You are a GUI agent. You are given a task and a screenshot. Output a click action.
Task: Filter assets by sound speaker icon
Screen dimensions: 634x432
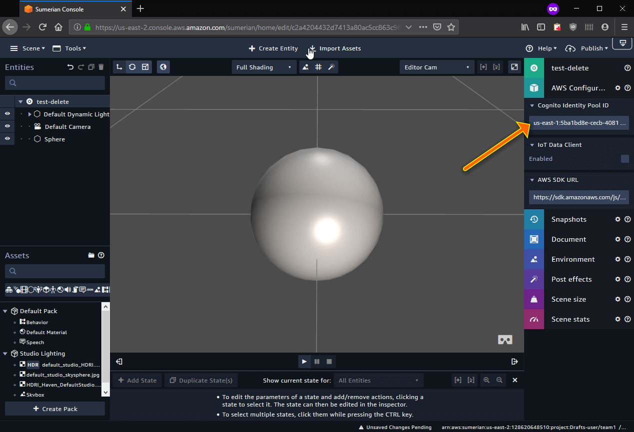coord(67,289)
